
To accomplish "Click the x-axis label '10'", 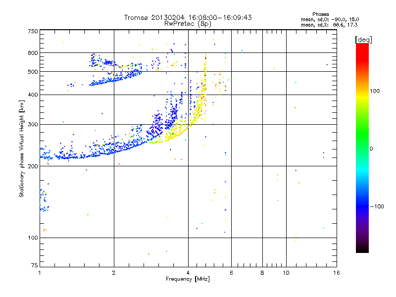I will pyautogui.click(x=286, y=273).
